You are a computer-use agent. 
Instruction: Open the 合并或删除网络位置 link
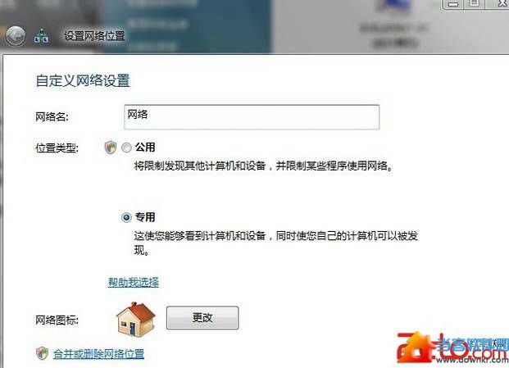click(x=98, y=353)
